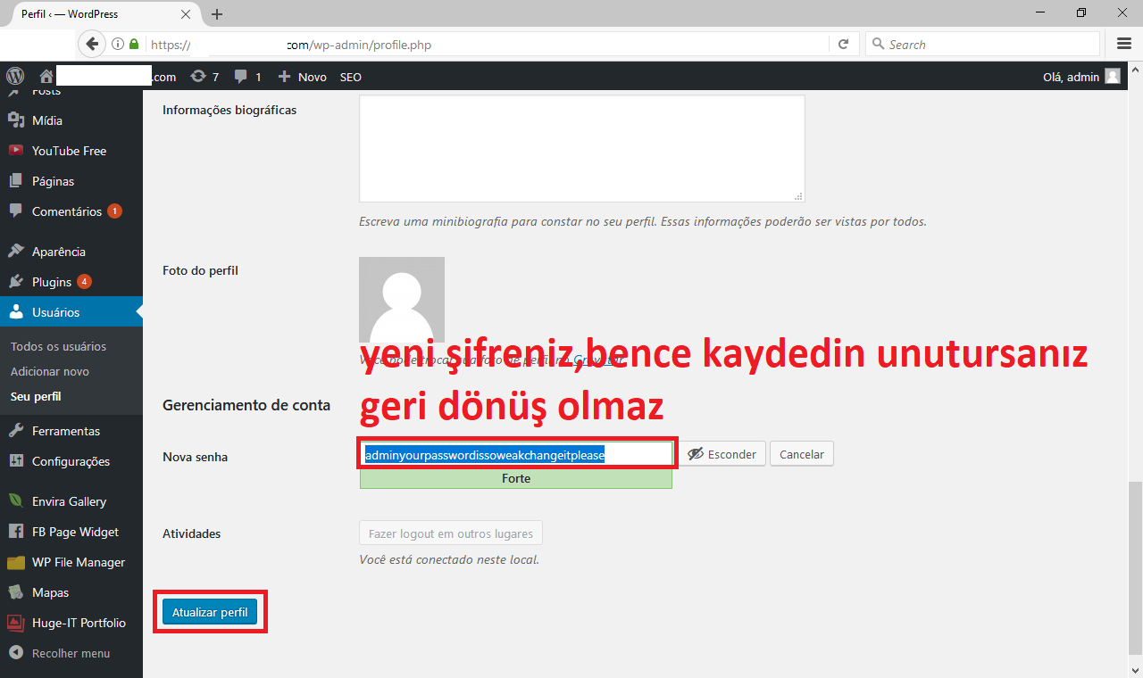Open the browser hamburger menu

(1124, 44)
